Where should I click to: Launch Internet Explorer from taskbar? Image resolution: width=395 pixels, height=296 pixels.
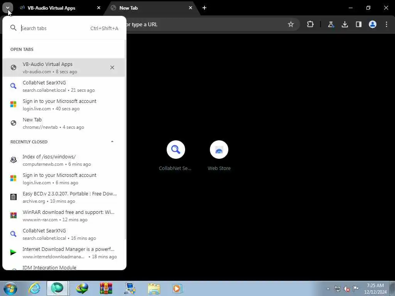[34, 288]
